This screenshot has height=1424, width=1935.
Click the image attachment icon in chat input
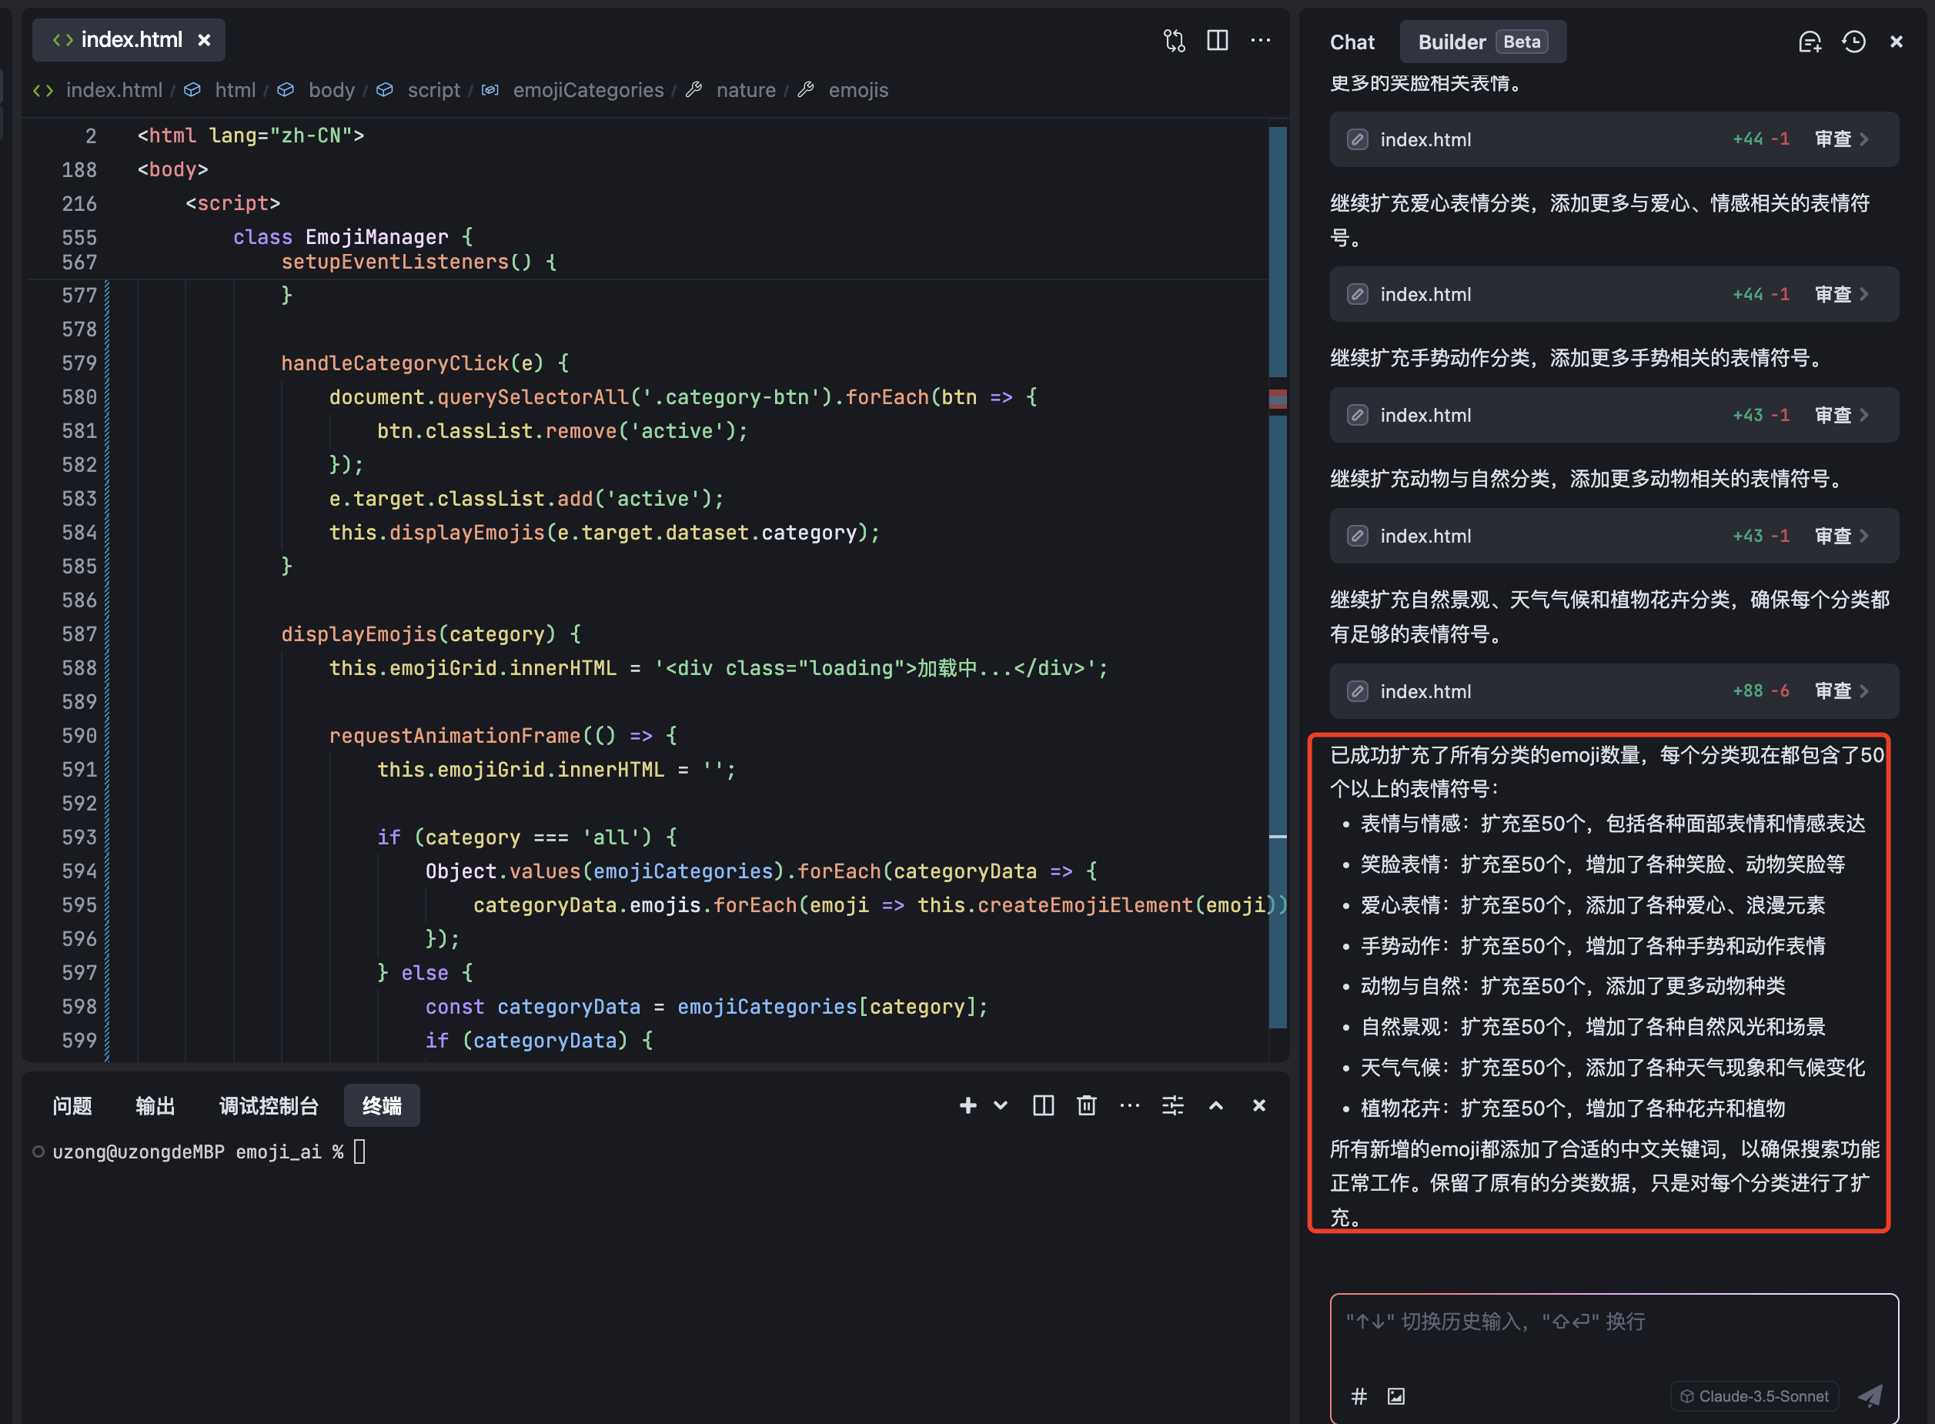click(x=1395, y=1396)
